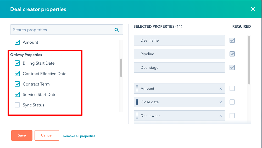Image resolution: width=262 pixels, height=148 pixels.
Task: Click the selected properties scrollbar
Action: (x=249, y=60)
